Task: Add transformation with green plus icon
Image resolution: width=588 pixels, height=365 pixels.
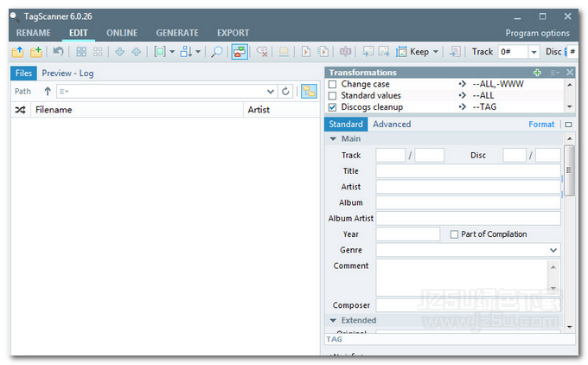Action: click(537, 73)
